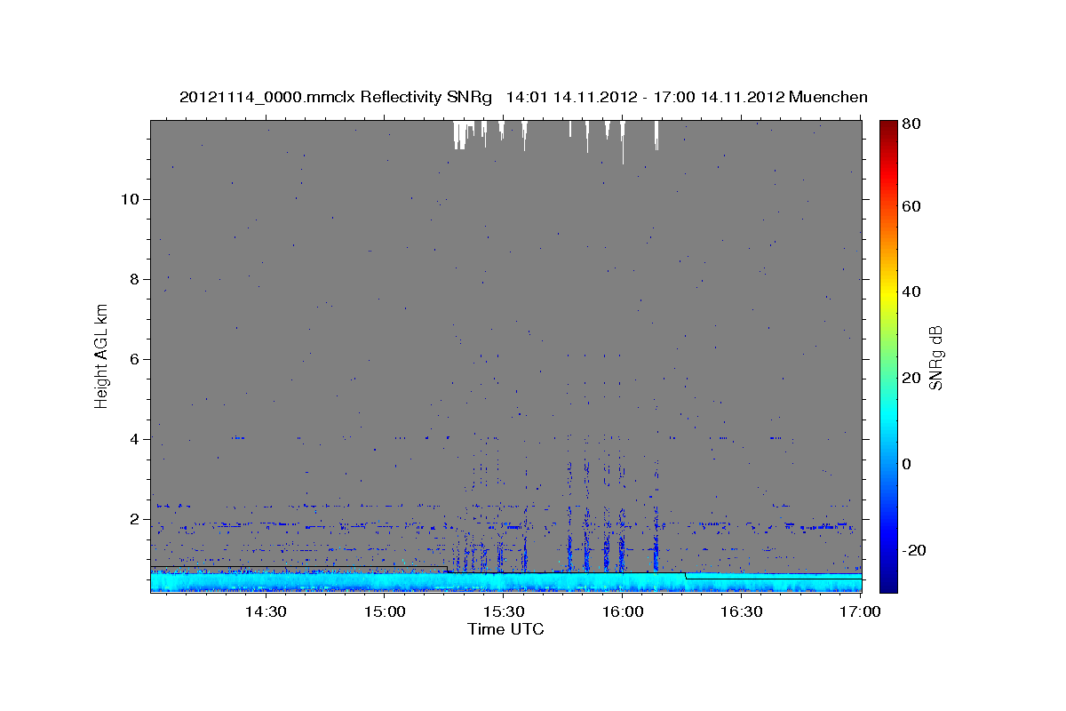The width and height of the screenshot is (1066, 711).
Task: Click the 15:30 time tick label
Action: 504,612
